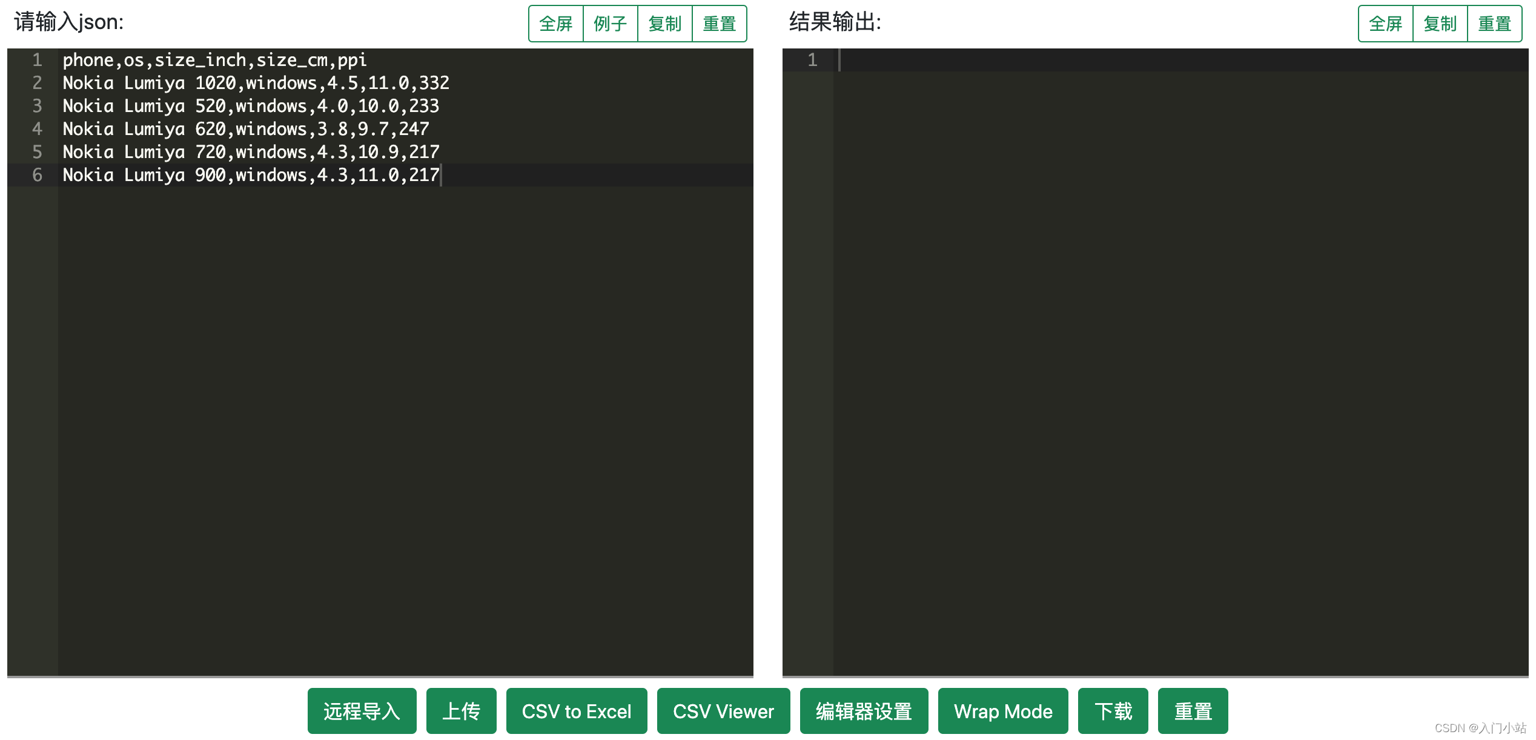
Task: Open 远程导入 to import remote CSV
Action: 362,711
